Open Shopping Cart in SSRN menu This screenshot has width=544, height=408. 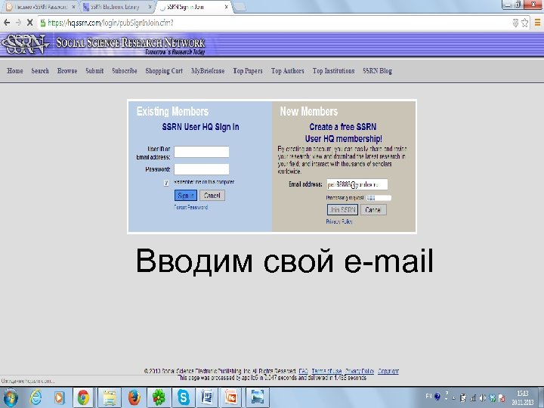point(164,71)
